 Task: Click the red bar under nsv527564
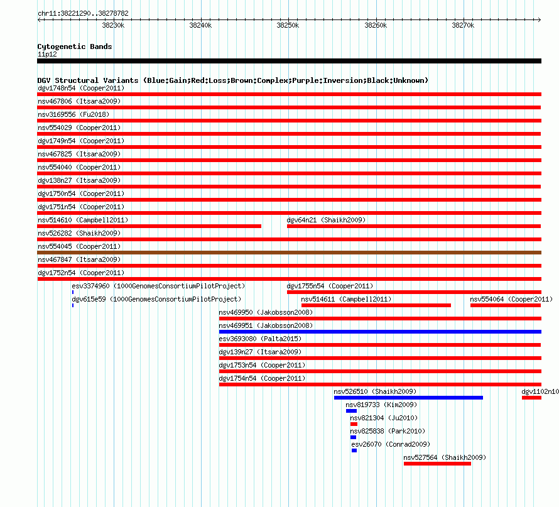(437, 464)
